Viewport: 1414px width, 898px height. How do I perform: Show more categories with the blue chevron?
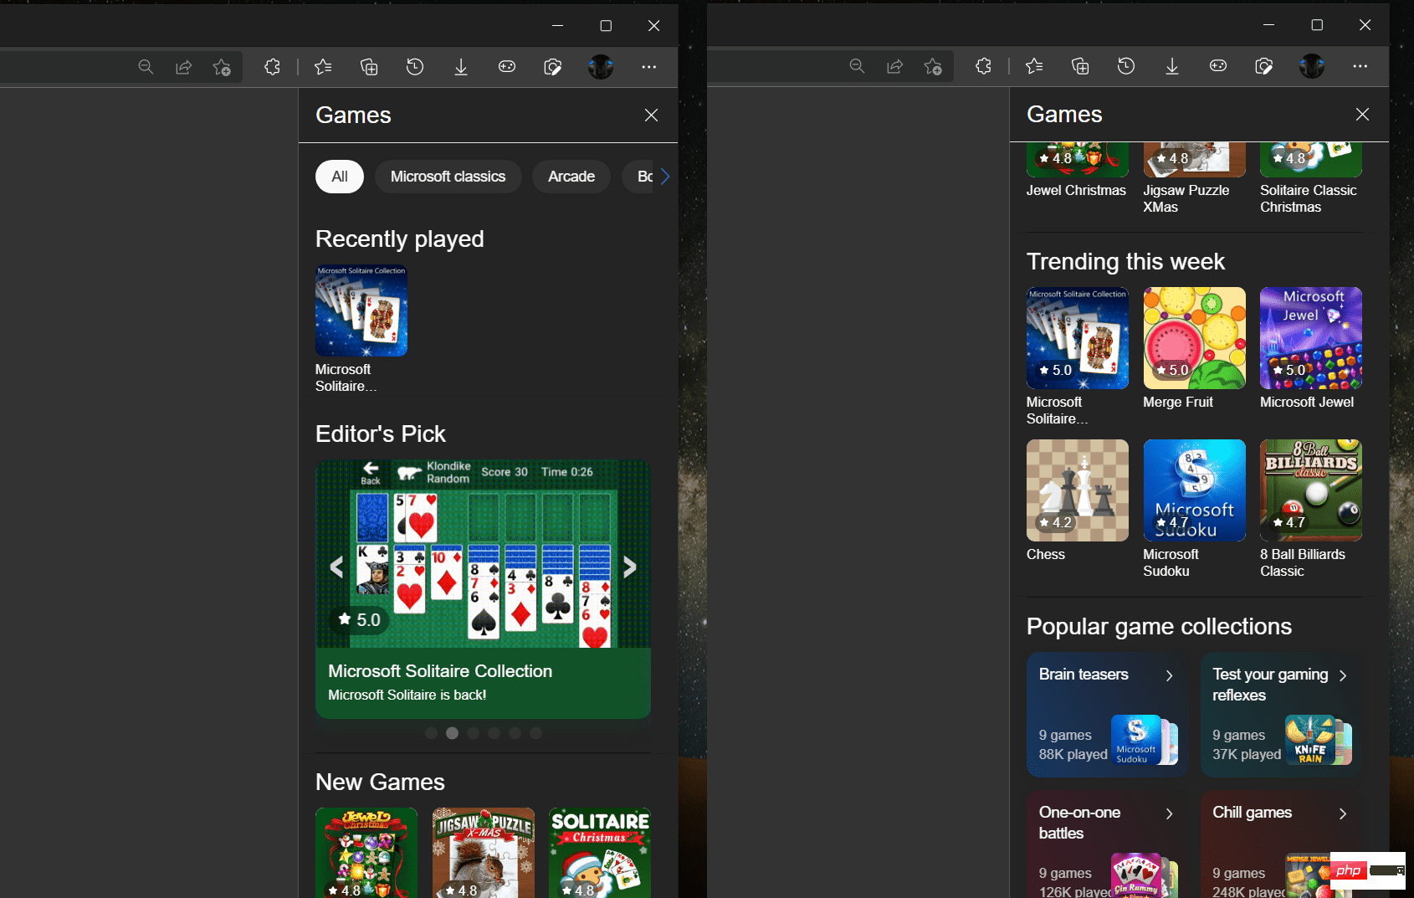point(665,177)
